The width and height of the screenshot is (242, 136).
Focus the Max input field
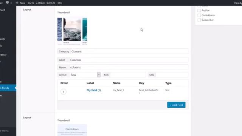172,75
